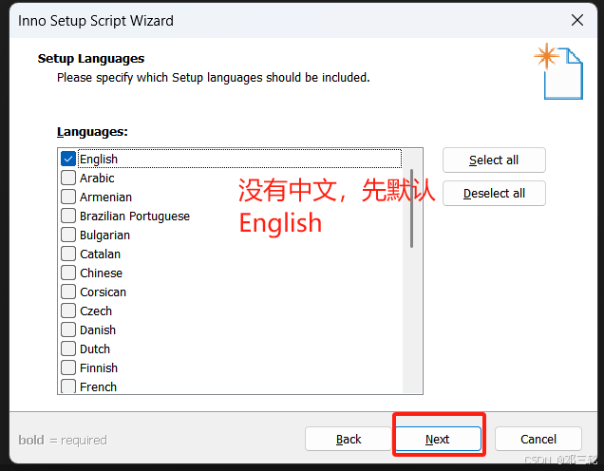604x471 pixels.
Task: Click the Select all button
Action: 494,160
